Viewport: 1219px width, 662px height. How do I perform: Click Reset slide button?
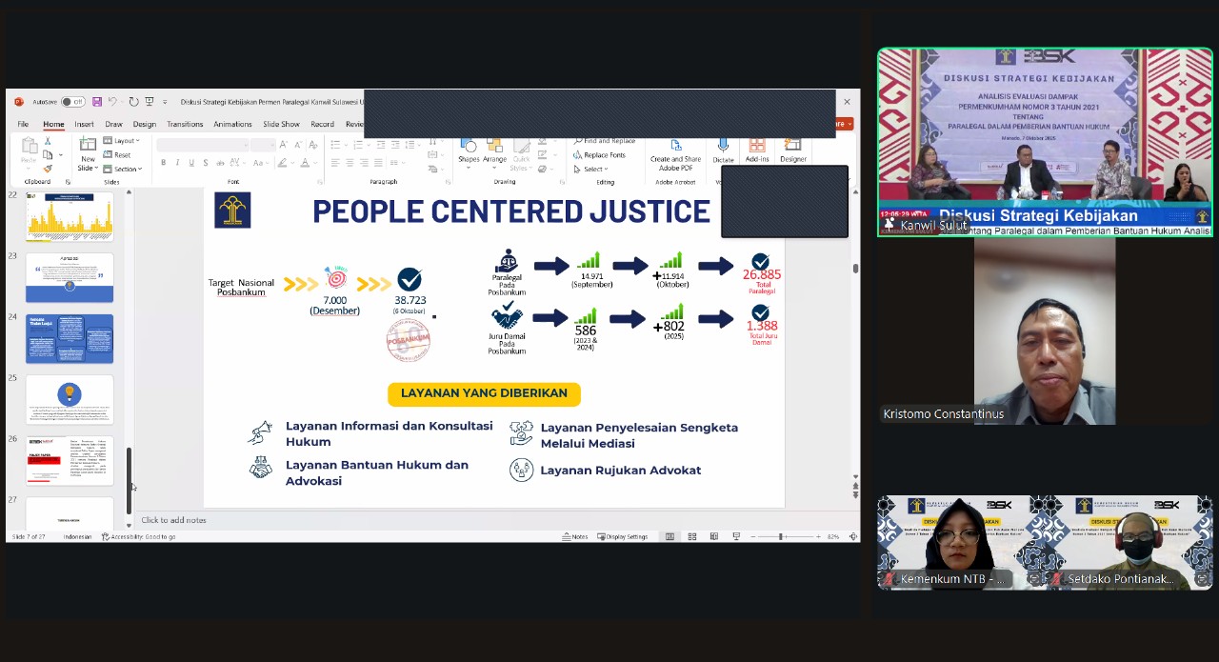(118, 154)
